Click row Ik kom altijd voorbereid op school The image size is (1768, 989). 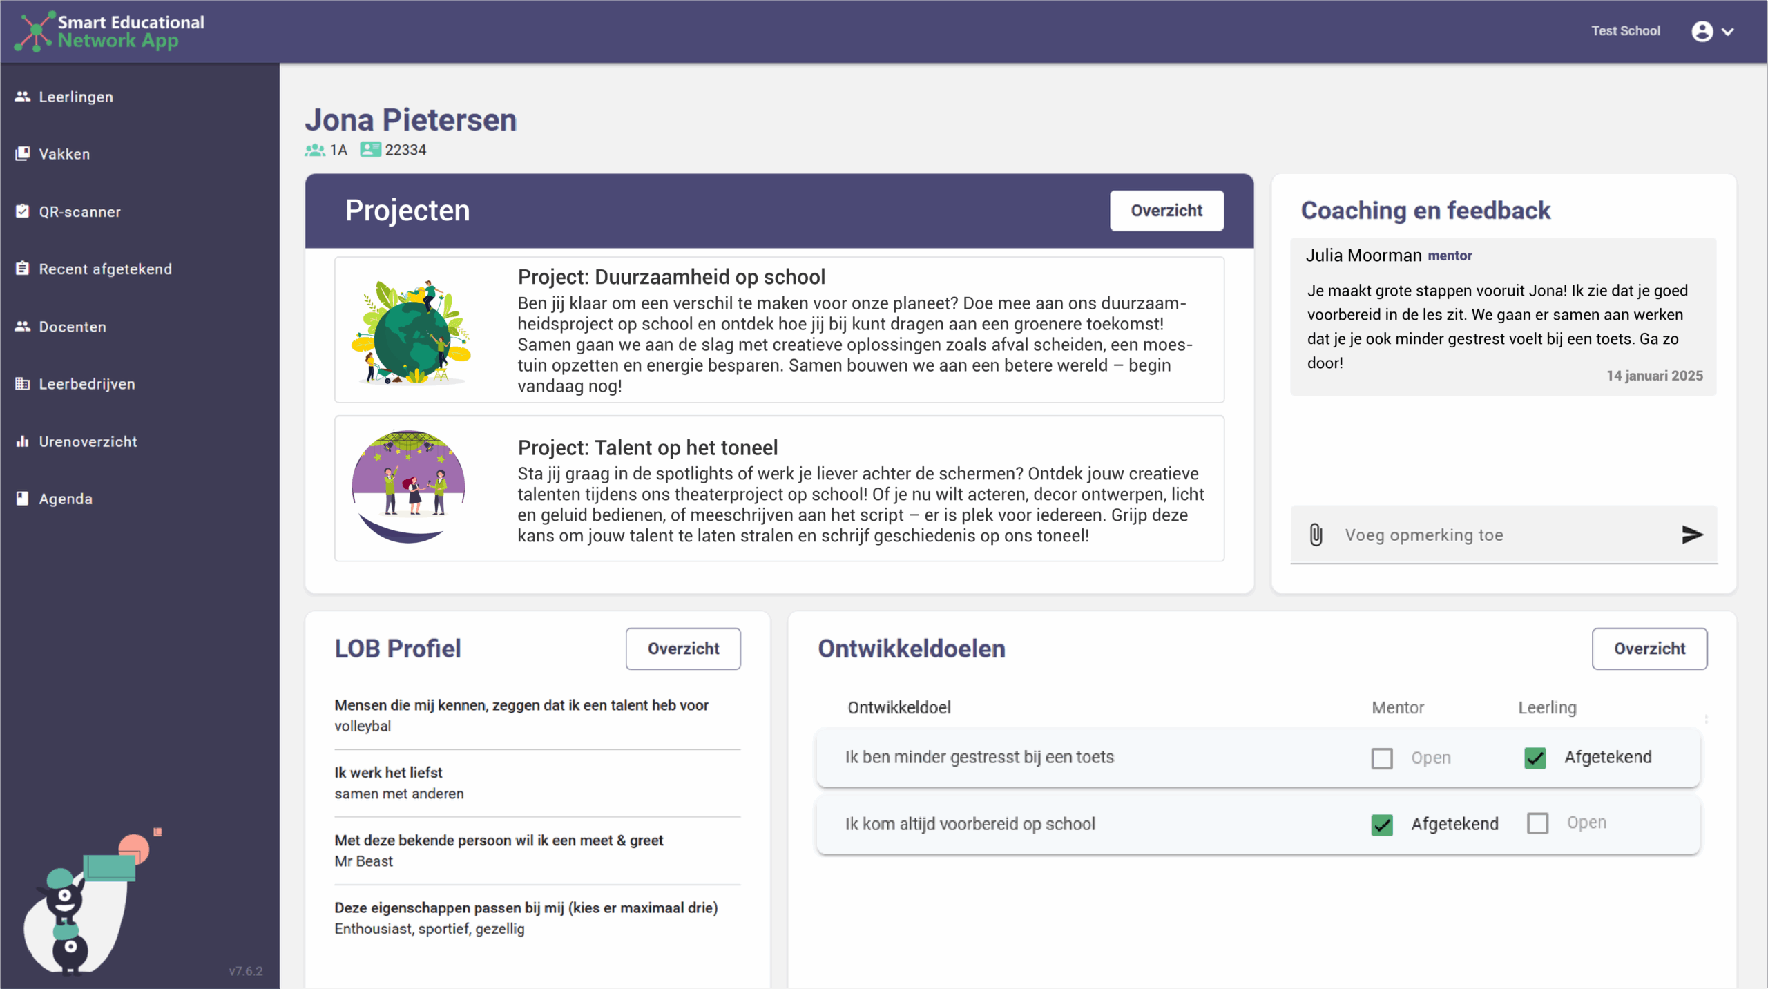coord(1258,824)
